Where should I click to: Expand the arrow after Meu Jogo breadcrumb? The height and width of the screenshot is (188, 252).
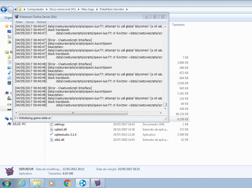point(97,9)
